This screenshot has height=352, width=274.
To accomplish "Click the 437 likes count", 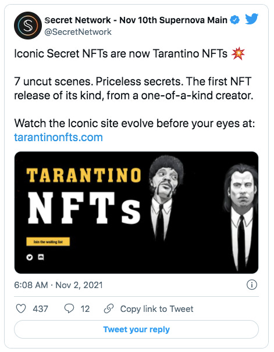I will (41, 309).
